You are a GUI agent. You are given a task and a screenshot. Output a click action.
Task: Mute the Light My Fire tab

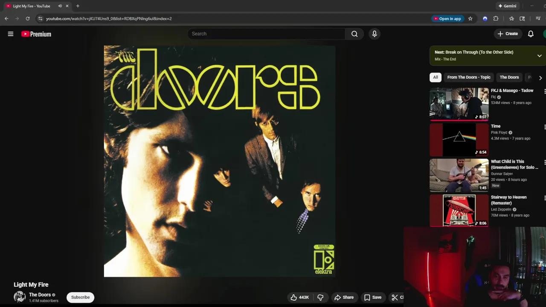point(60,6)
